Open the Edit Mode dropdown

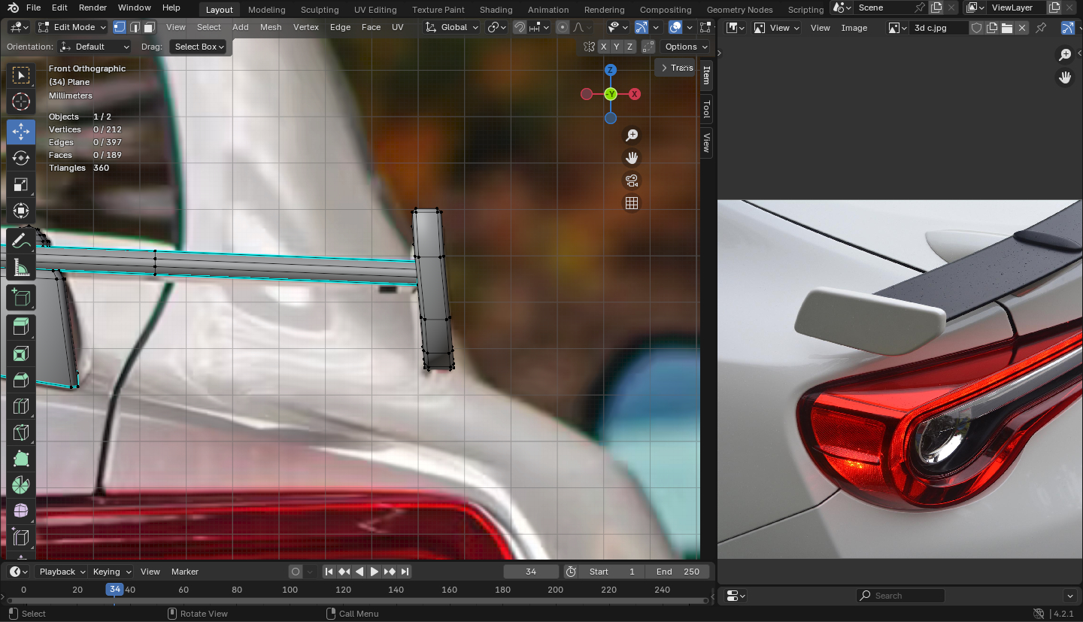[72, 27]
